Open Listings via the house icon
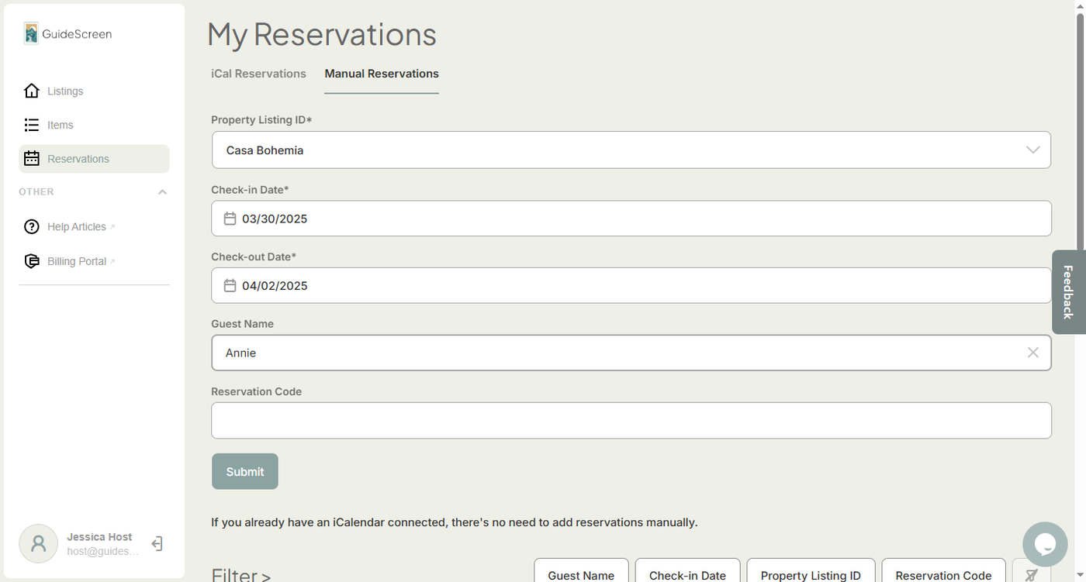 [31, 91]
